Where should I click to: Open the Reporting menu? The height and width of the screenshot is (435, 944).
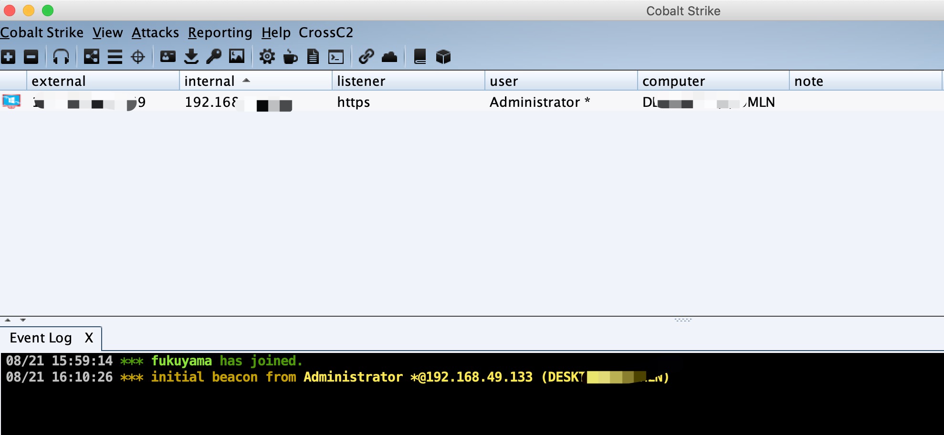click(x=220, y=32)
